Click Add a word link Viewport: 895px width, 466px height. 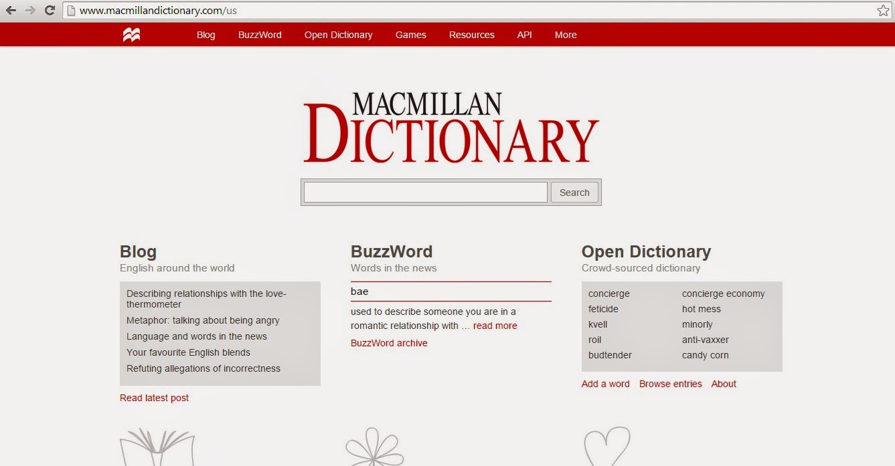click(604, 384)
